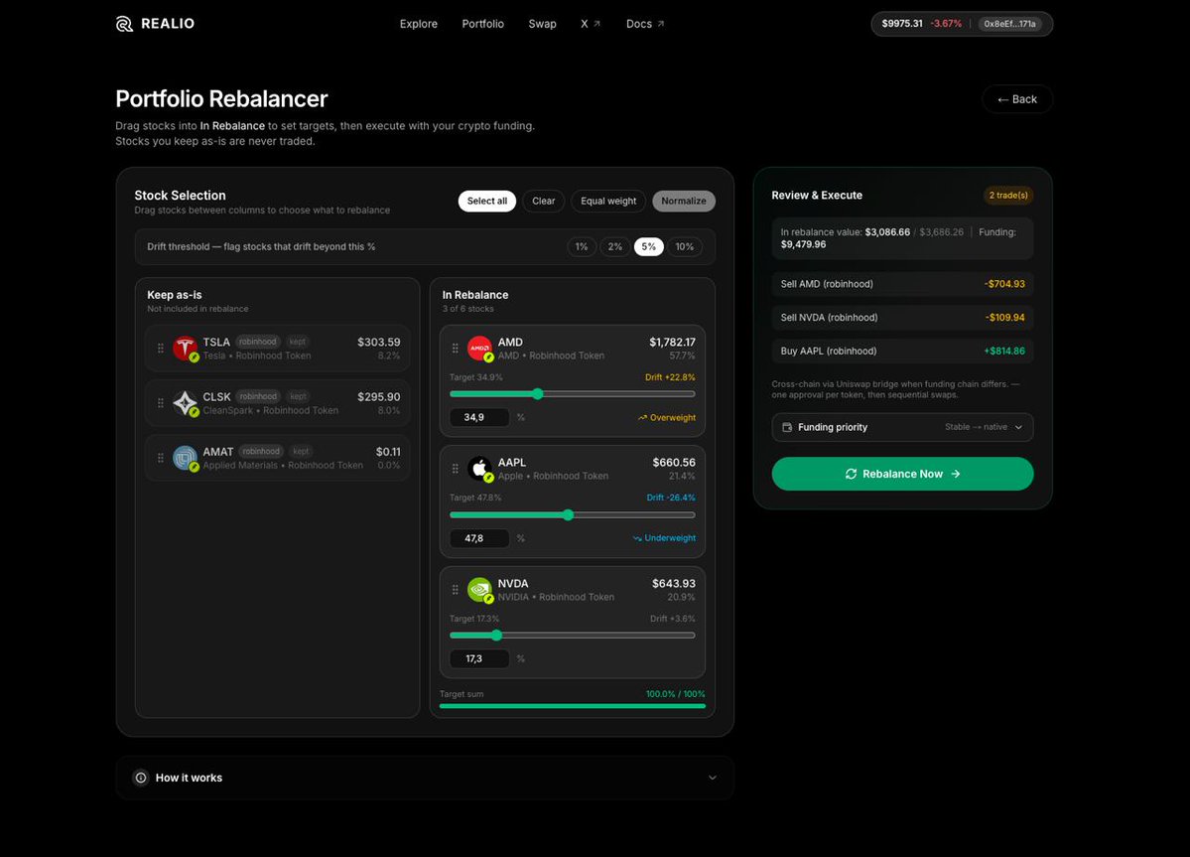Click the How it works info icon
1190x857 pixels.
tap(140, 778)
